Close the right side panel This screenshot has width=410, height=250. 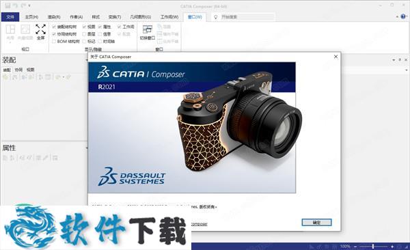click(x=406, y=60)
